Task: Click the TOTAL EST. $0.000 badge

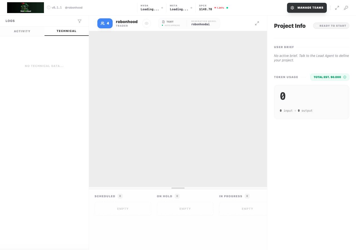Action: (x=330, y=77)
